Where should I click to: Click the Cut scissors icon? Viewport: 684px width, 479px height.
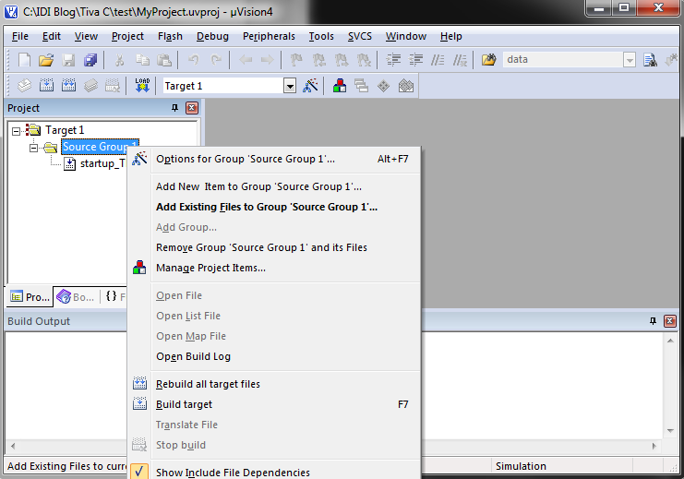(119, 59)
